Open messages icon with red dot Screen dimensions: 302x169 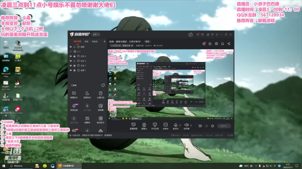point(198,35)
